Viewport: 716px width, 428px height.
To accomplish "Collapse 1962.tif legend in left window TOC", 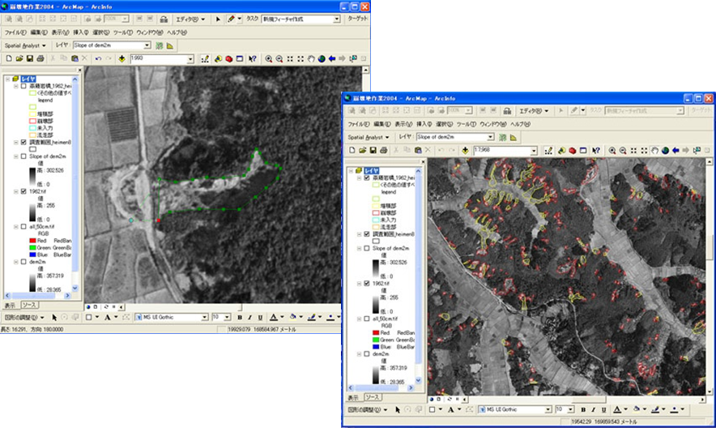I will coord(16,191).
